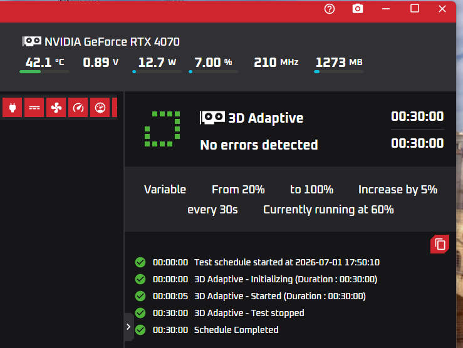The height and width of the screenshot is (348, 463).
Task: Click green check beside Schedule Completed
Action: [140, 330]
